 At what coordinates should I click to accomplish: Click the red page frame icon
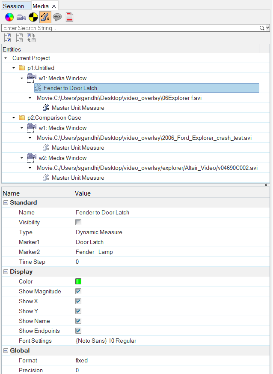click(x=69, y=17)
